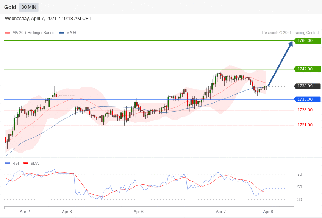Click the 'Apr 6' date axis label

click(x=138, y=212)
